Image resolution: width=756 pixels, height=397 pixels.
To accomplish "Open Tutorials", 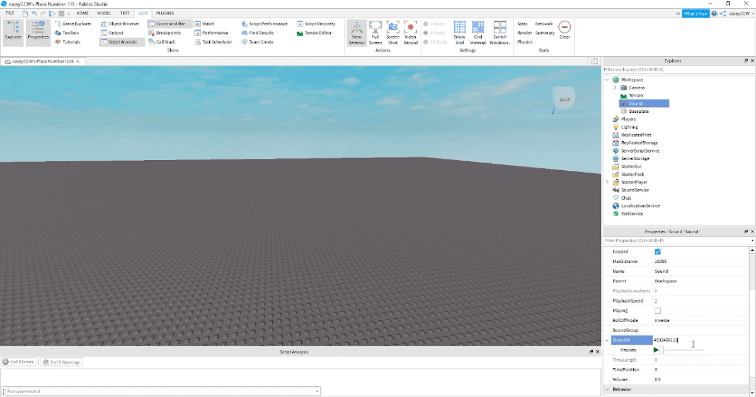I will point(67,42).
